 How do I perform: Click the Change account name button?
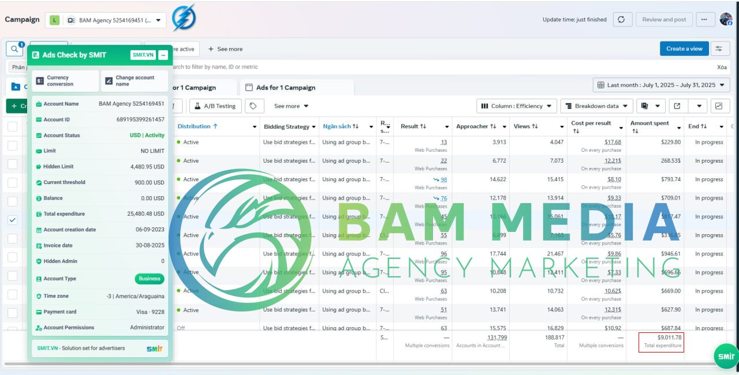pyautogui.click(x=134, y=81)
